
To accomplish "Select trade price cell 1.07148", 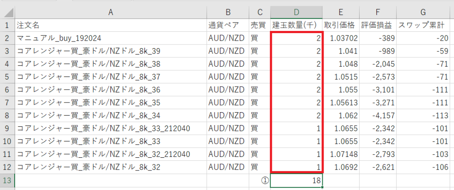I will pyautogui.click(x=341, y=154).
